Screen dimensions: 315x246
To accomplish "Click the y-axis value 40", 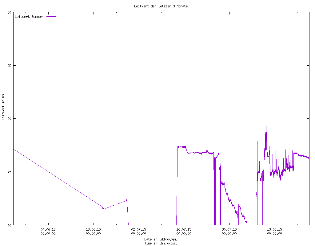I will (x=9, y=225).
